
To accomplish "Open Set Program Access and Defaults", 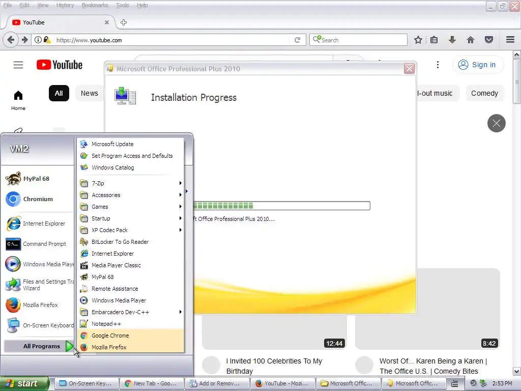I will 131,156.
